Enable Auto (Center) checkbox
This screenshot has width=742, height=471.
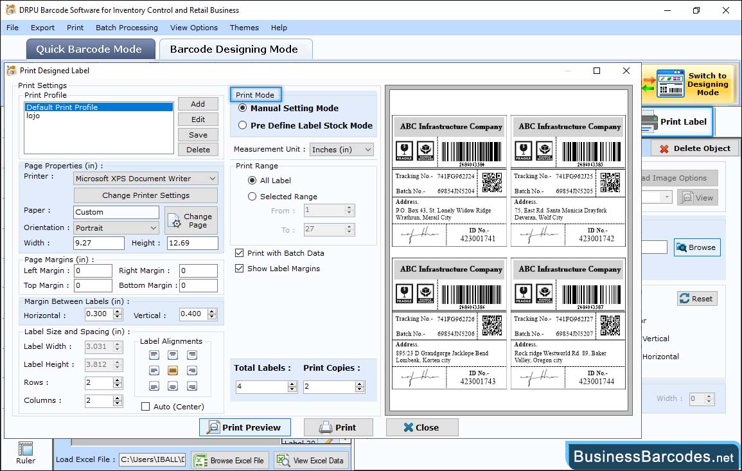(146, 406)
